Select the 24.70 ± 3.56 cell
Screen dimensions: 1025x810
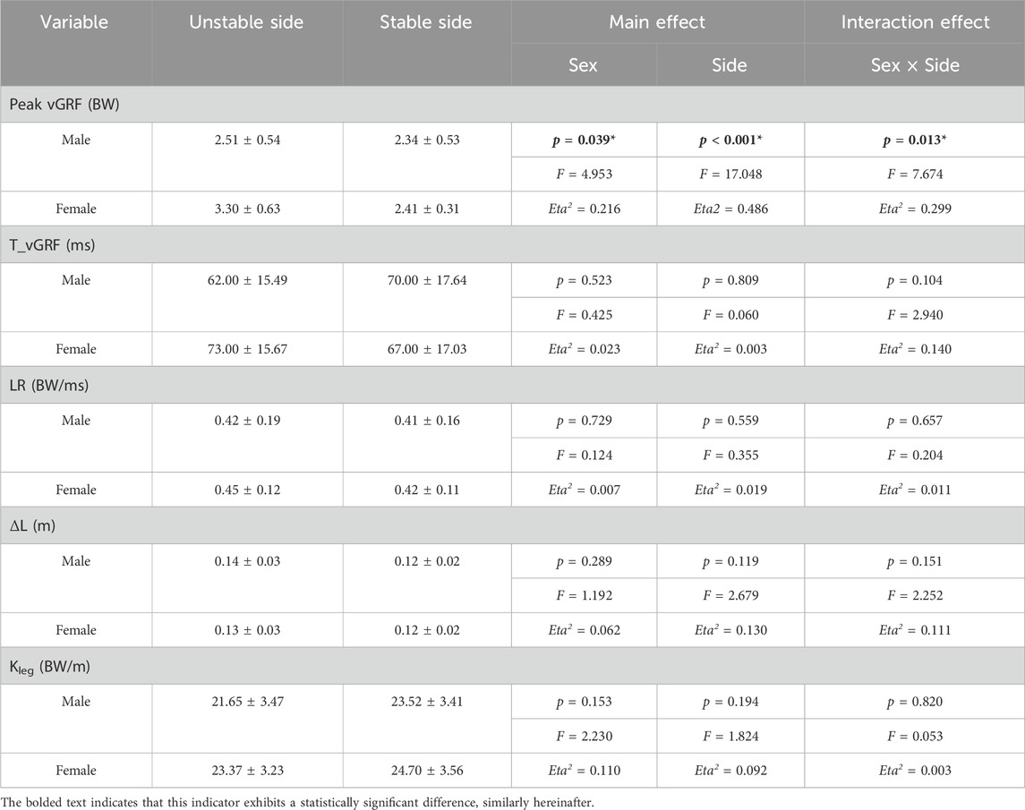point(426,771)
